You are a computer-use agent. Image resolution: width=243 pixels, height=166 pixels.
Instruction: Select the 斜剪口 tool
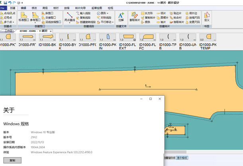coord(47,13)
